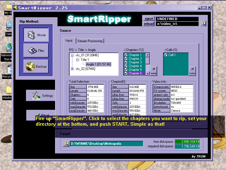Select the Movie rip method

pyautogui.click(x=36, y=35)
